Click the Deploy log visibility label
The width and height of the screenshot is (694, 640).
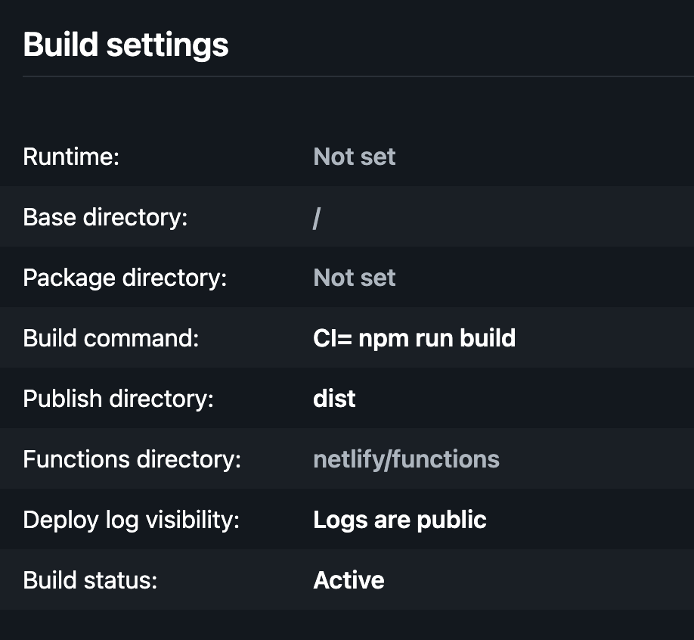click(130, 519)
